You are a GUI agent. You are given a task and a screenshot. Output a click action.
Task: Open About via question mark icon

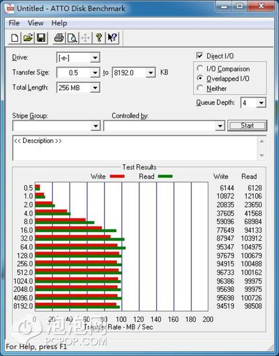[x=99, y=38]
